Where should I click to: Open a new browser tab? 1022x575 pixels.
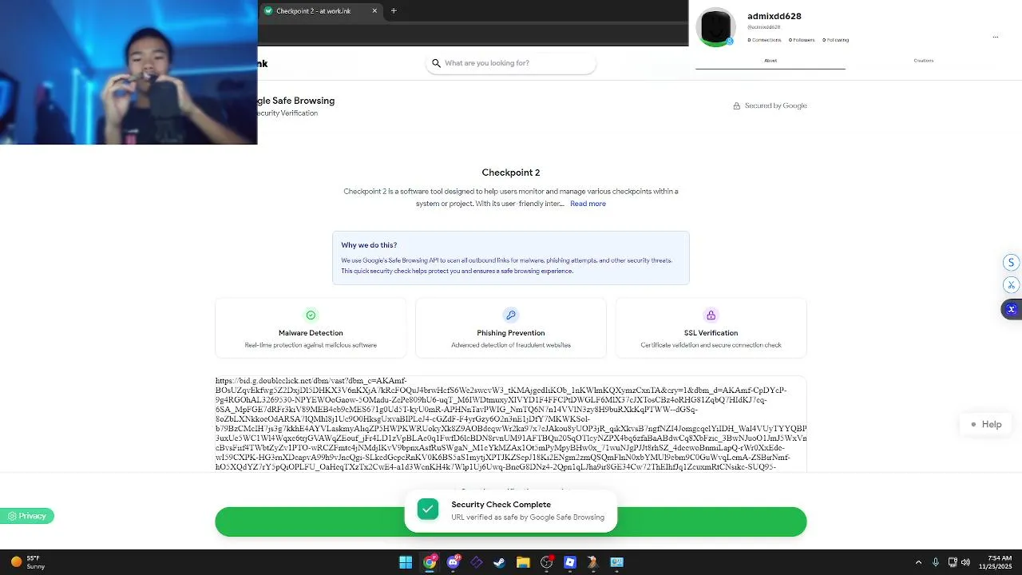pyautogui.click(x=394, y=11)
